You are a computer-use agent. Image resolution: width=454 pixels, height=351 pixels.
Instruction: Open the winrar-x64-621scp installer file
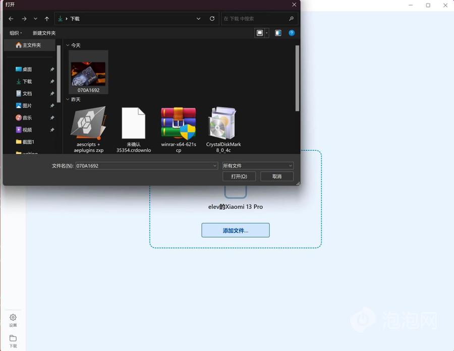click(178, 124)
